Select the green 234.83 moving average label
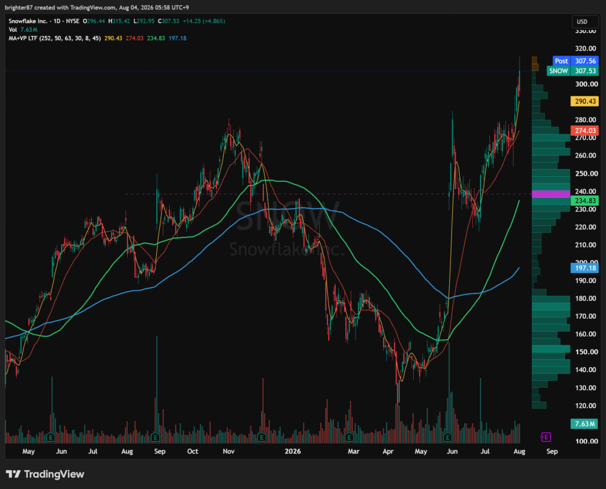 (x=585, y=200)
